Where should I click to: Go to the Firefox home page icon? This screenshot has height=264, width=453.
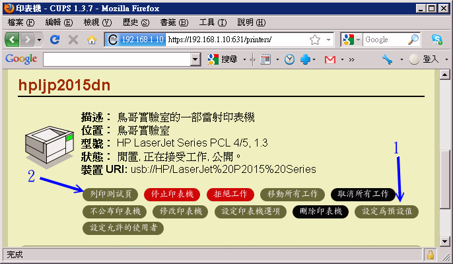[92, 40]
